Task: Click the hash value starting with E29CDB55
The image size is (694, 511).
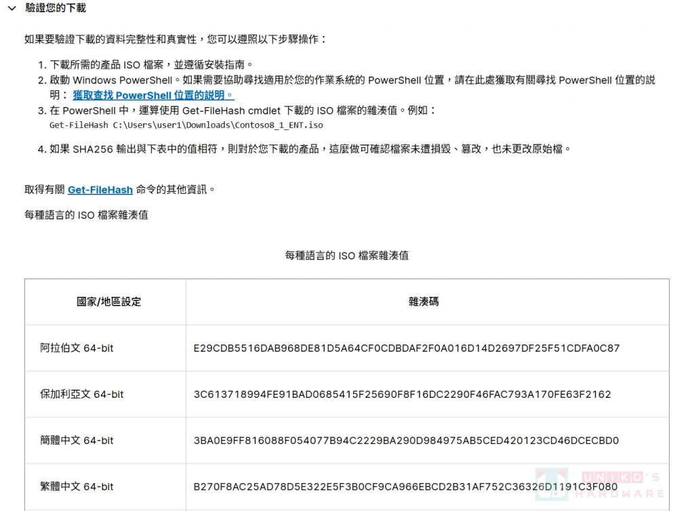Action: (407, 348)
